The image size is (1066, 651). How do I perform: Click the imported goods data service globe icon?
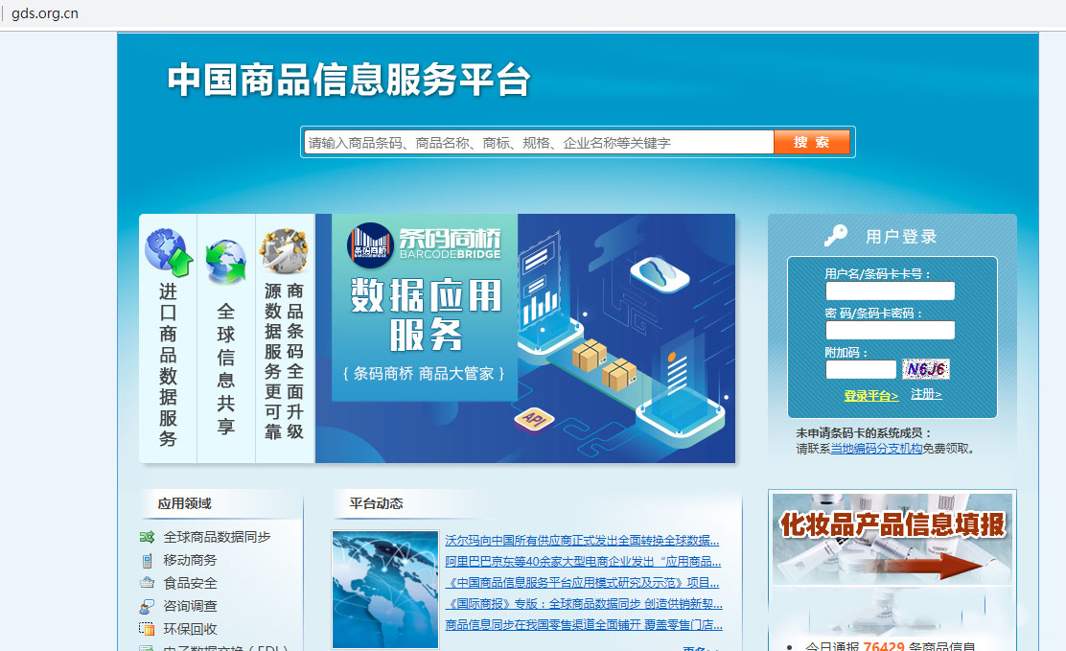pos(169,252)
